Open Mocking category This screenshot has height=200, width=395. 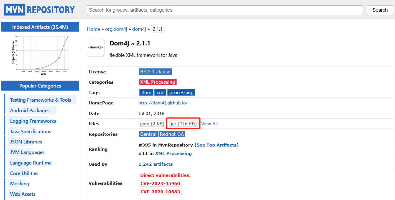[x=20, y=184]
